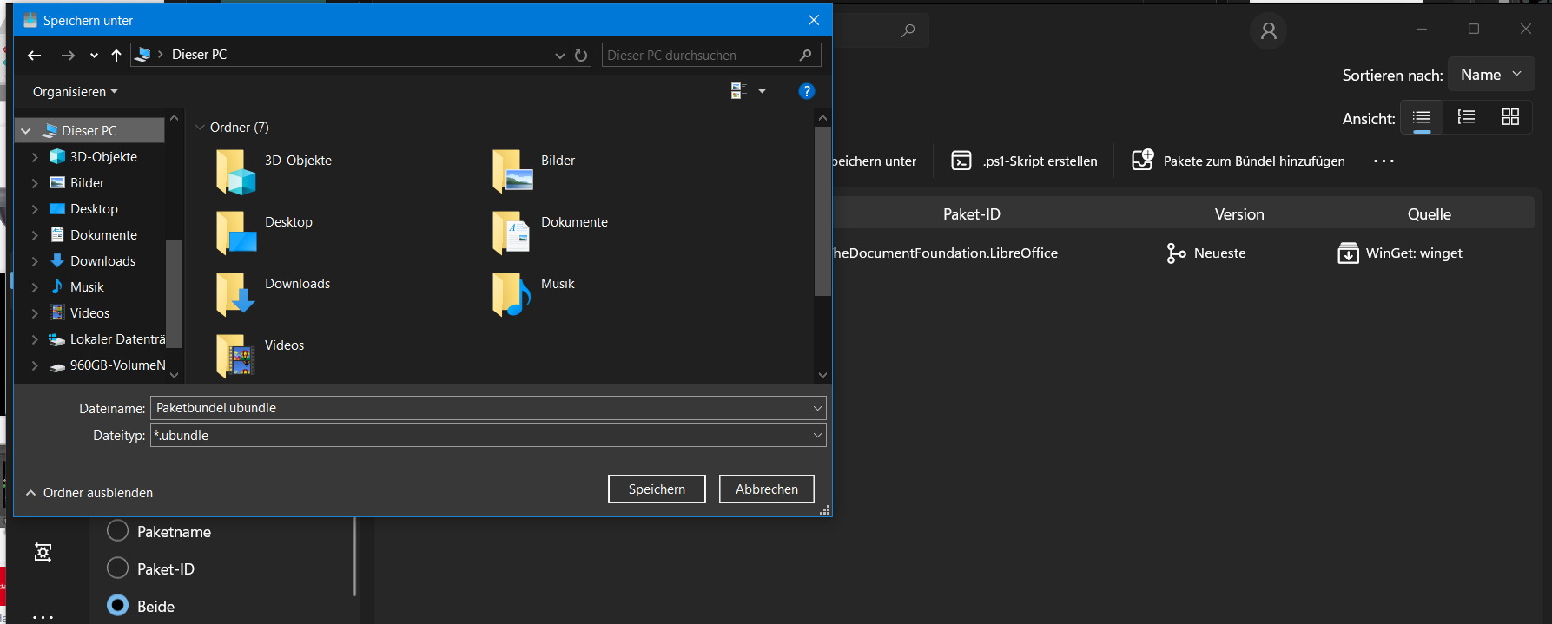Click the WinGet: winget source cell

pyautogui.click(x=1400, y=253)
